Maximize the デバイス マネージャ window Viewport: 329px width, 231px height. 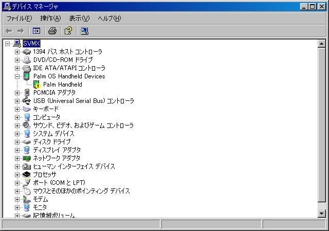click(x=312, y=7)
